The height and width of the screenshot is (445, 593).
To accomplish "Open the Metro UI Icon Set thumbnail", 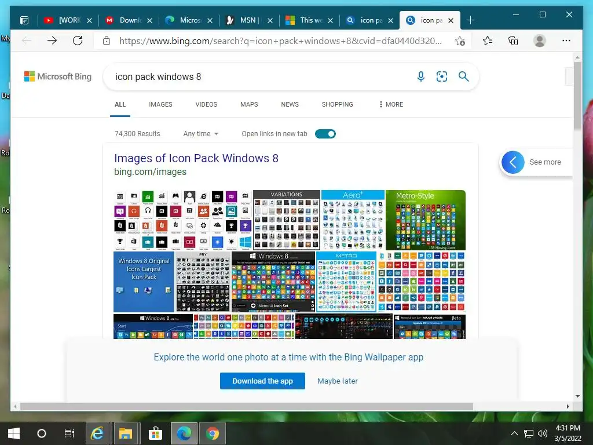I will click(273, 282).
